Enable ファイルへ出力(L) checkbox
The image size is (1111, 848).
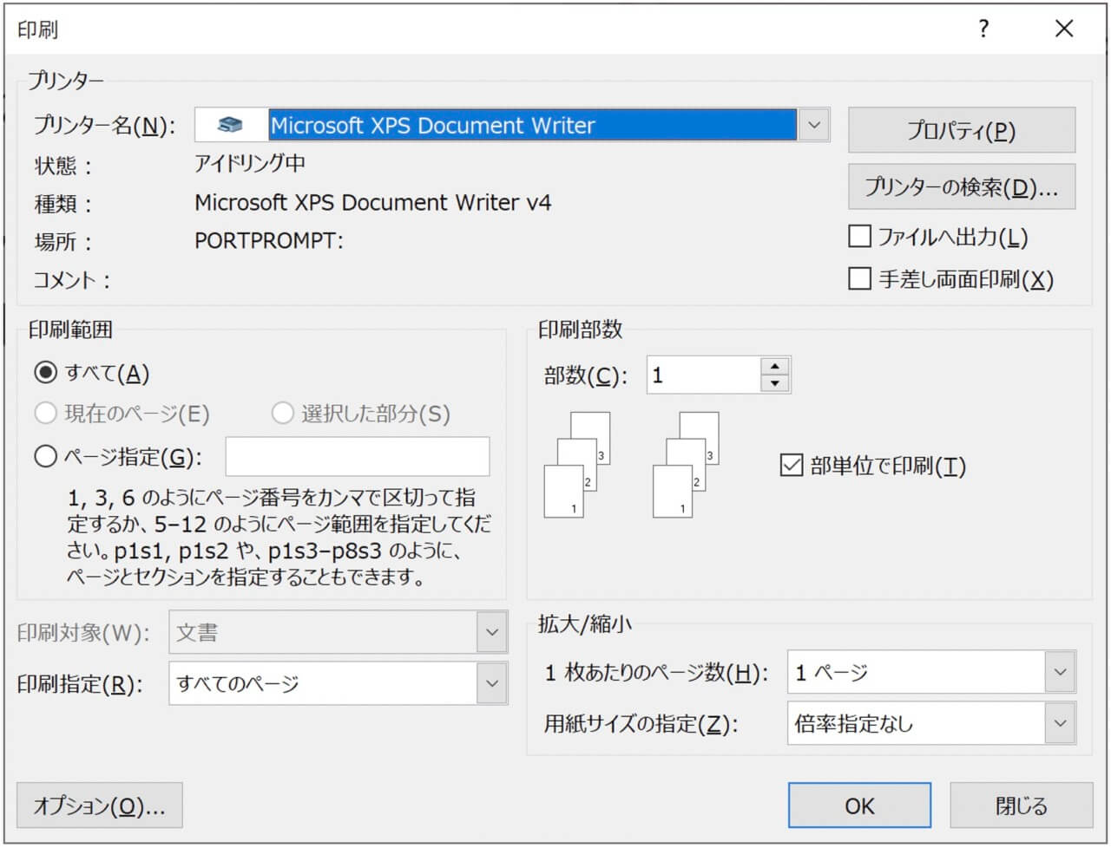859,236
